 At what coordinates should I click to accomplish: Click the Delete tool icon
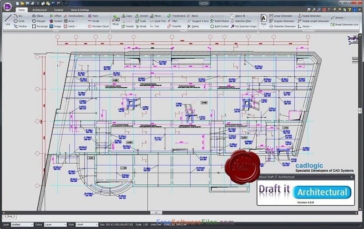coord(192,26)
